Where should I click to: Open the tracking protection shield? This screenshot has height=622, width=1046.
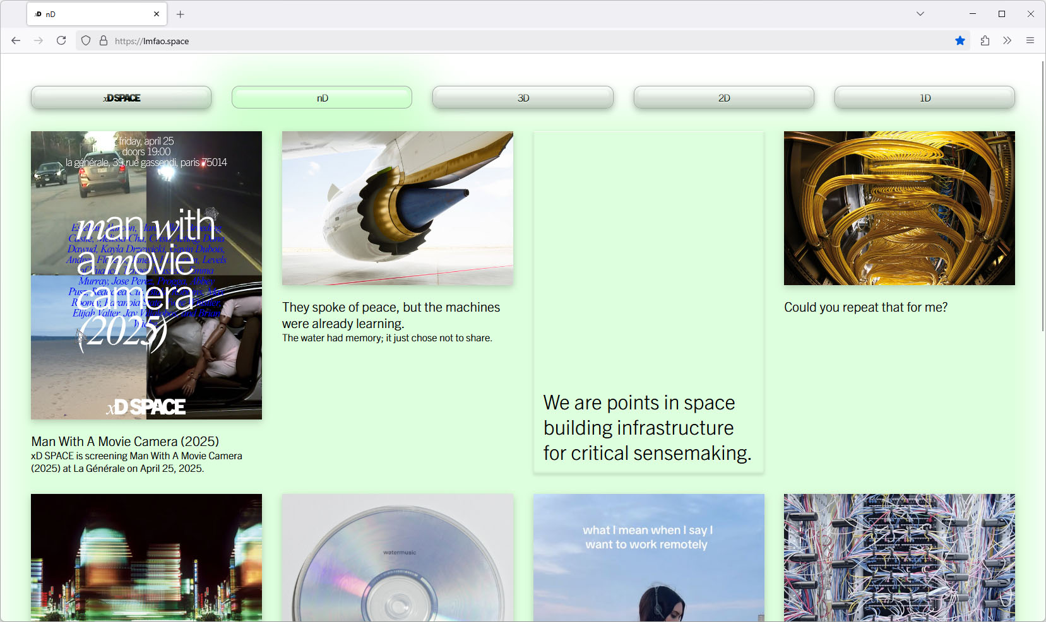(86, 40)
